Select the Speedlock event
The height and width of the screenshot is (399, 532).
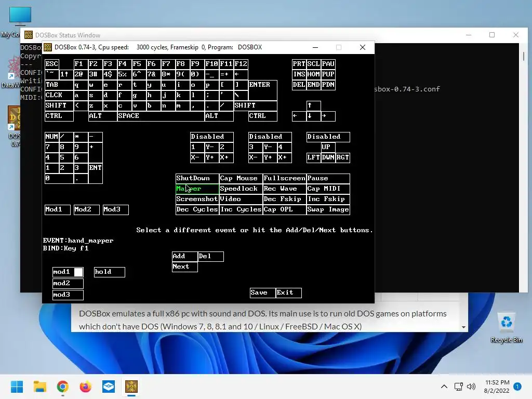pyautogui.click(x=241, y=189)
